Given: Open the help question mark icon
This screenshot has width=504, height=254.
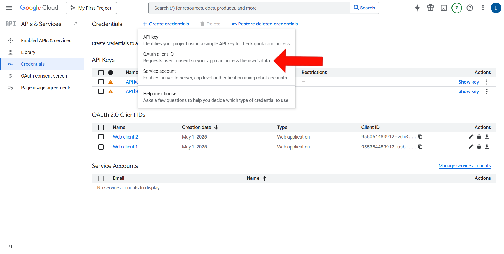Looking at the screenshot, I should [470, 8].
